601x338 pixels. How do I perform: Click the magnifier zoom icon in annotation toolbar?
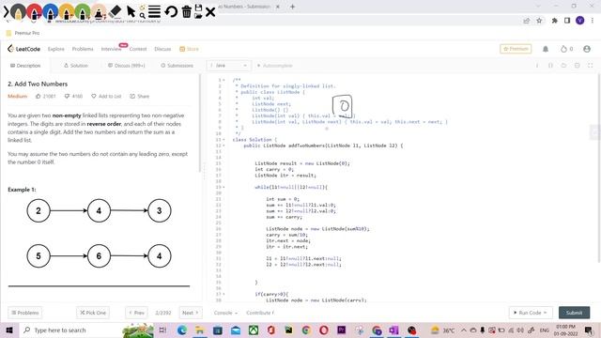point(142,15)
